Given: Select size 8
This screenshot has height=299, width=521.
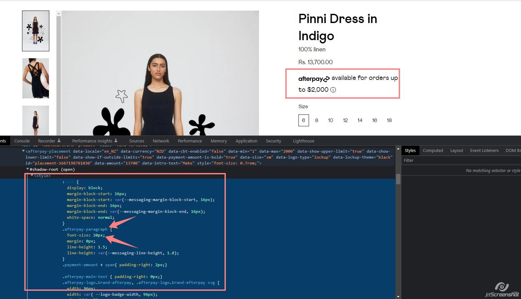Looking at the screenshot, I should click(317, 120).
